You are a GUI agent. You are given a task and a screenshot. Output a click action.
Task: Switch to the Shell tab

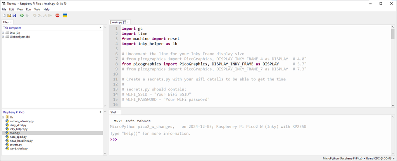point(114,112)
